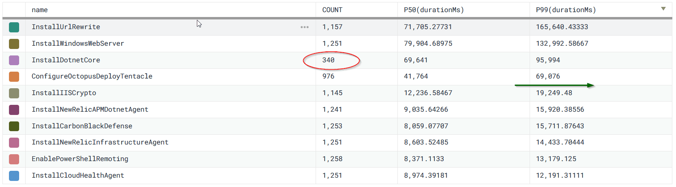Click the salmon swatch for EnablePowerShellRemoting
676x187 pixels.
[x=14, y=159]
